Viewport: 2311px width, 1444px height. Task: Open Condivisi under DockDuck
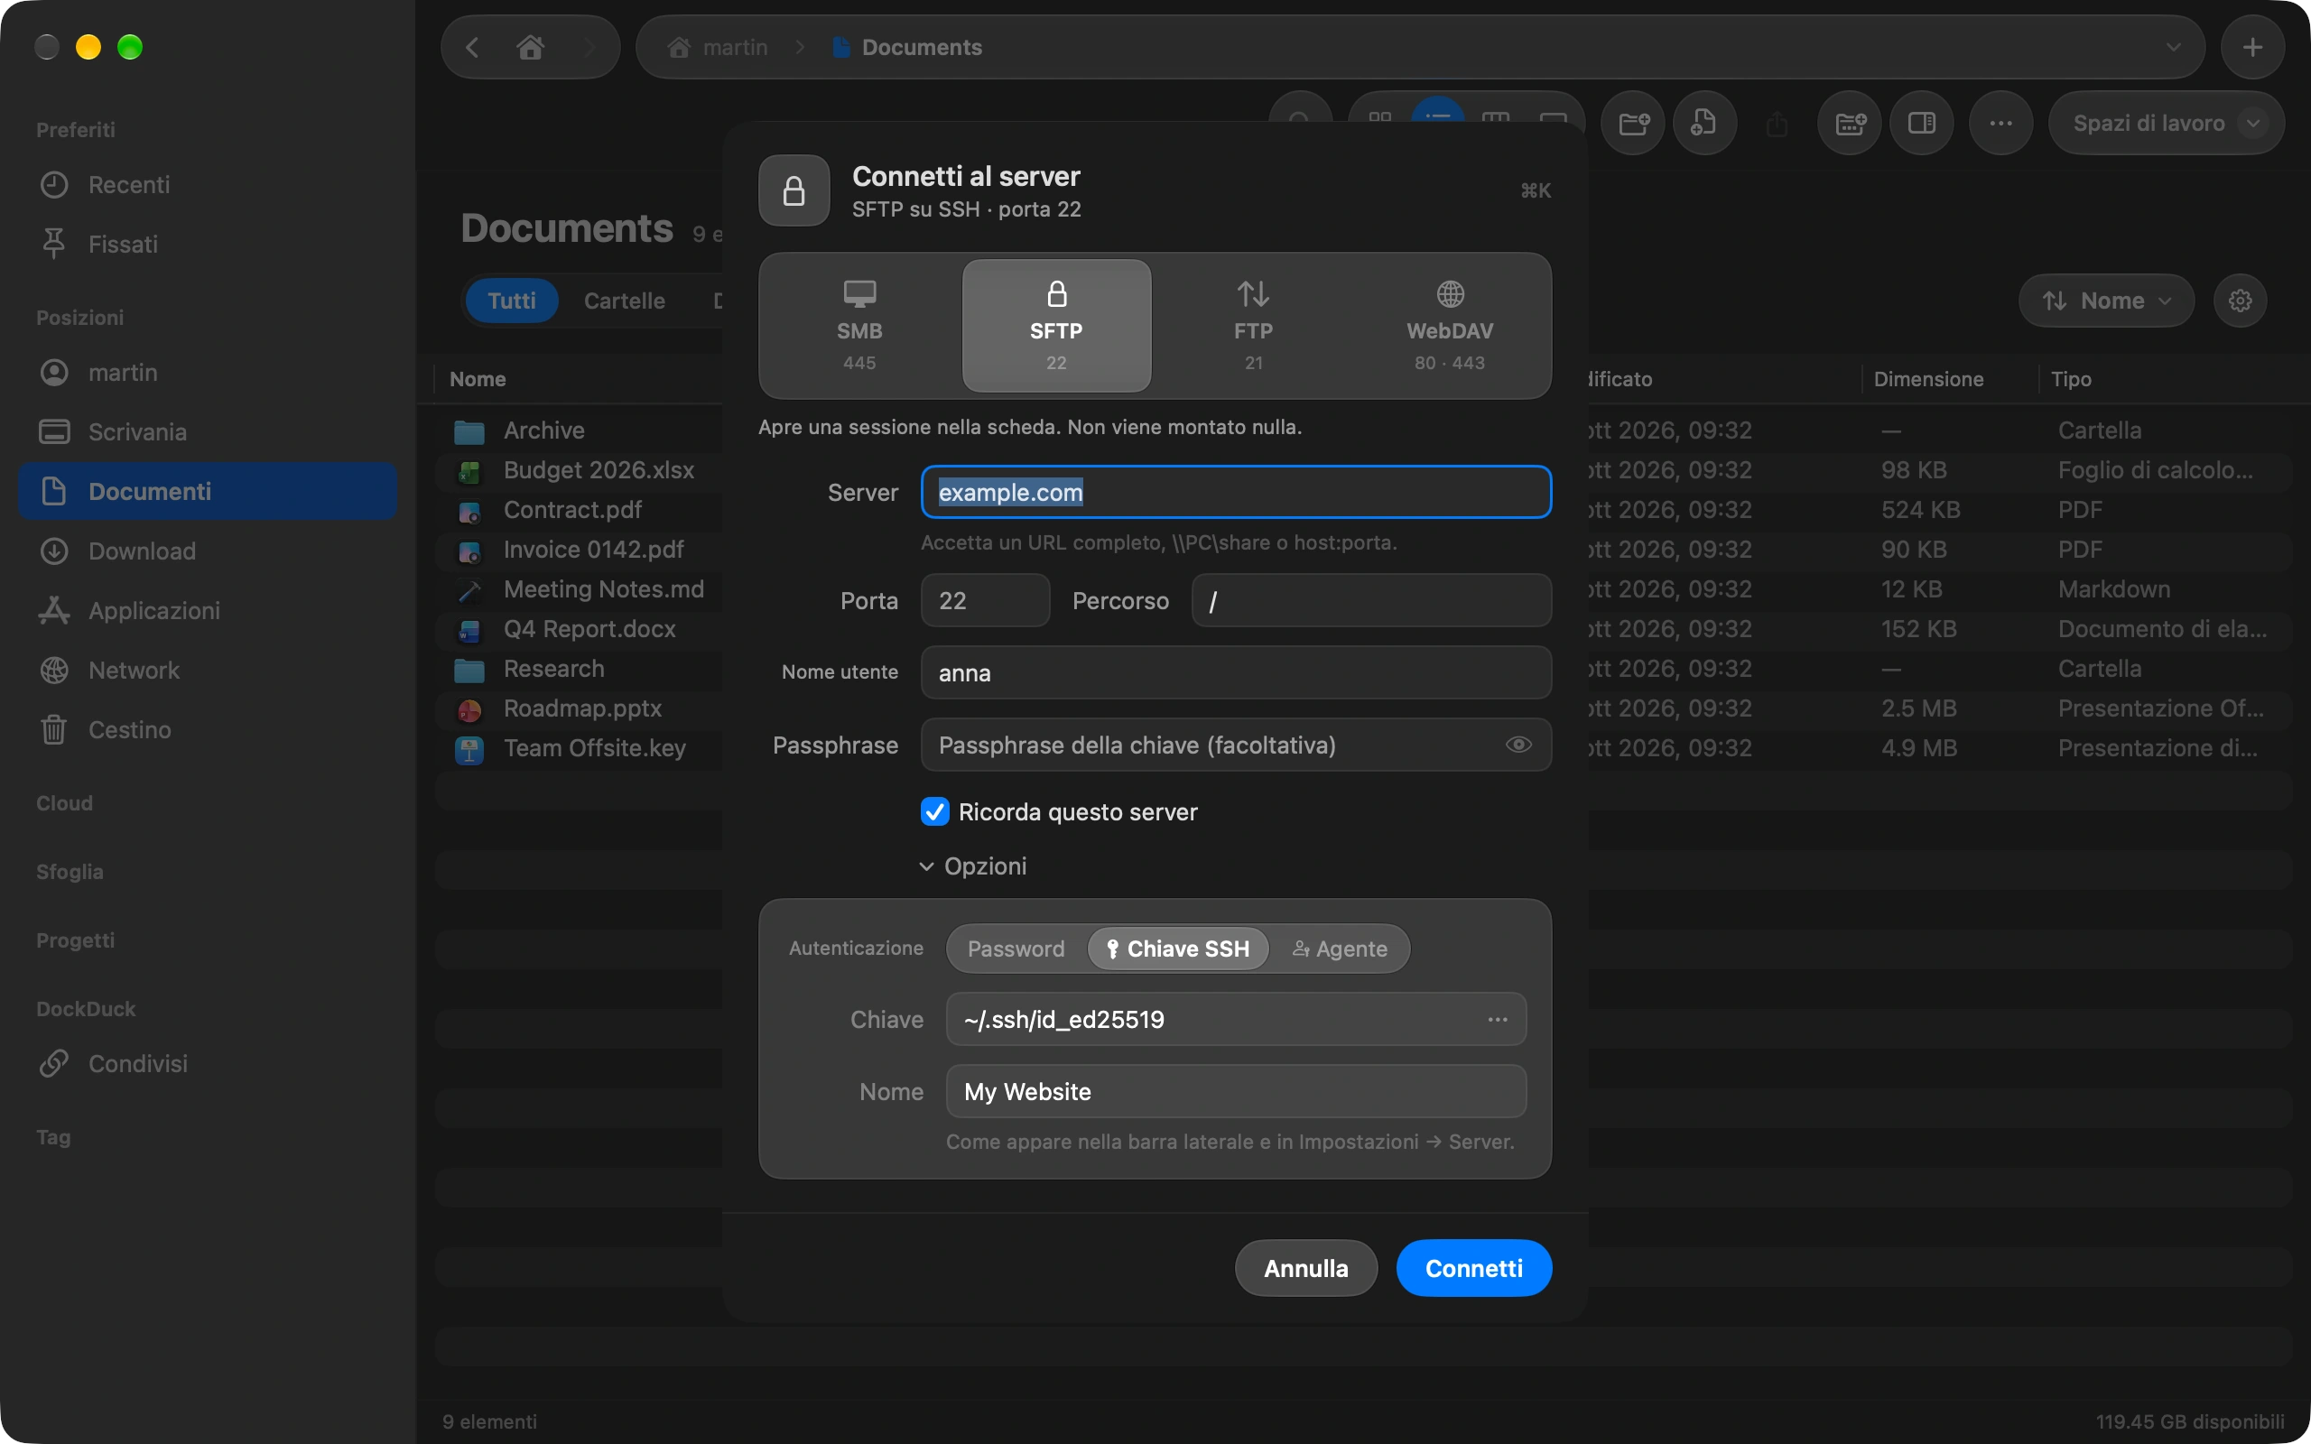[x=208, y=1064]
